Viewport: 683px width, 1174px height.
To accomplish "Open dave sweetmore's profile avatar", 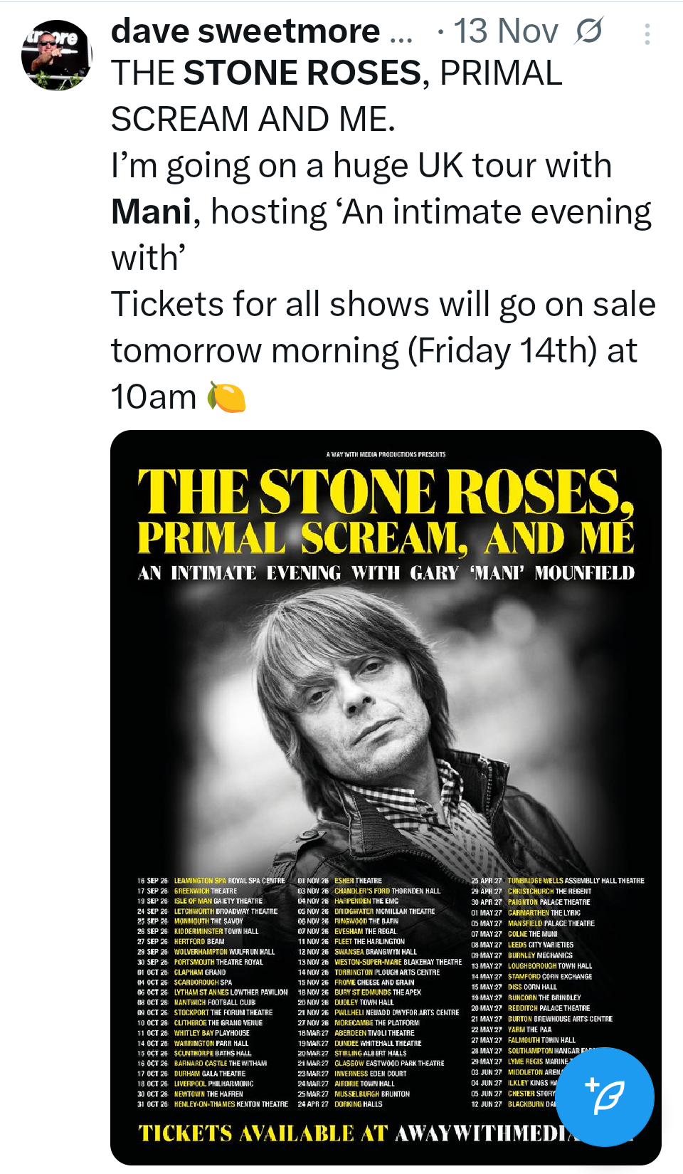I will tap(57, 55).
